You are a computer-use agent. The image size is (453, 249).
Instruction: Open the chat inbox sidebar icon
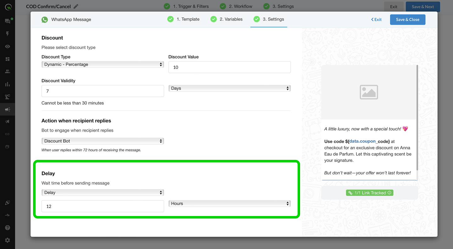8,21
